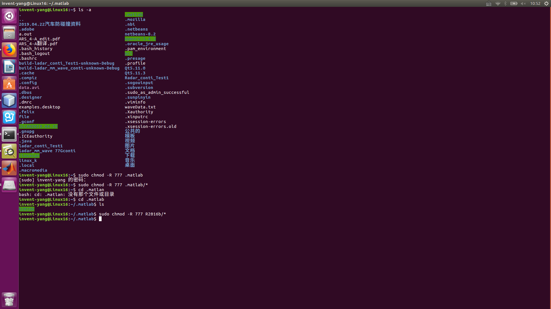The image size is (551, 309).
Task: Expand the Wi-Fi network menu
Action: coord(498,3)
